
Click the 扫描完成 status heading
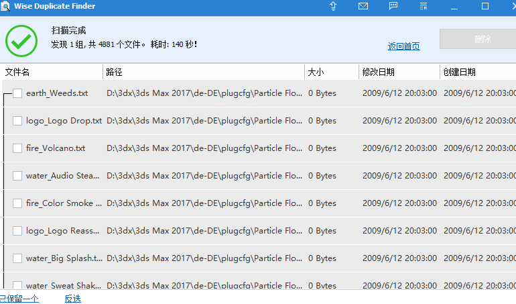[68, 31]
